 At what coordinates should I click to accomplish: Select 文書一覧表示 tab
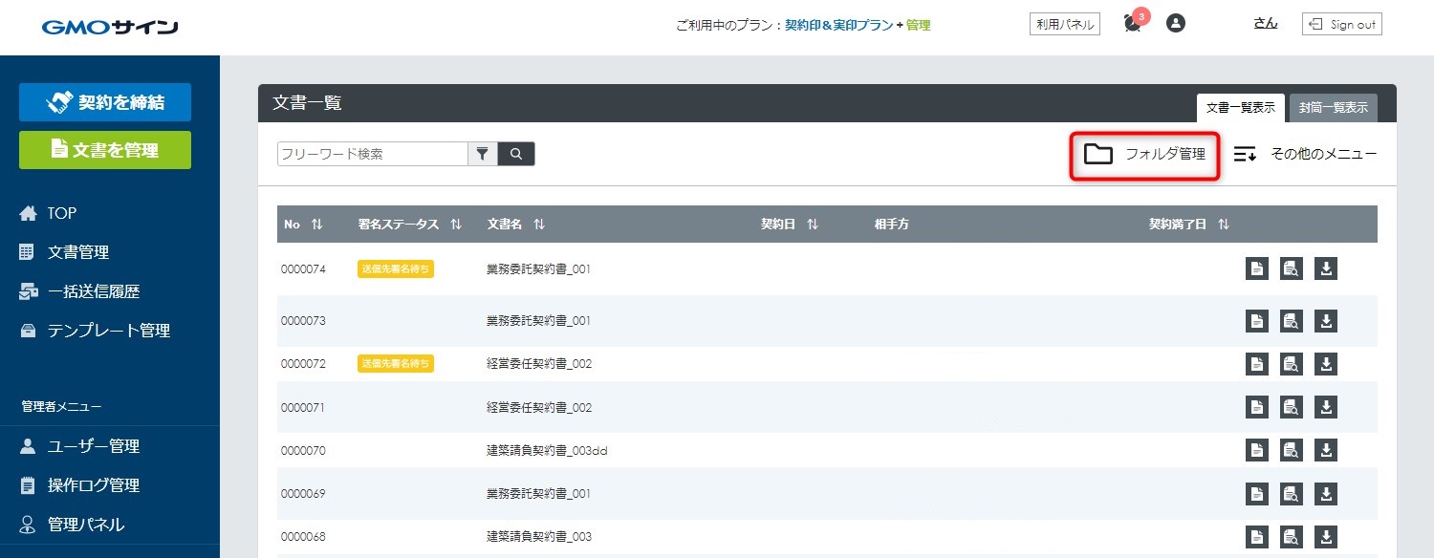pyautogui.click(x=1240, y=108)
